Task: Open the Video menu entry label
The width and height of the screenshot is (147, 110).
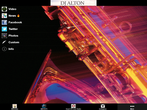Action: [12, 9]
